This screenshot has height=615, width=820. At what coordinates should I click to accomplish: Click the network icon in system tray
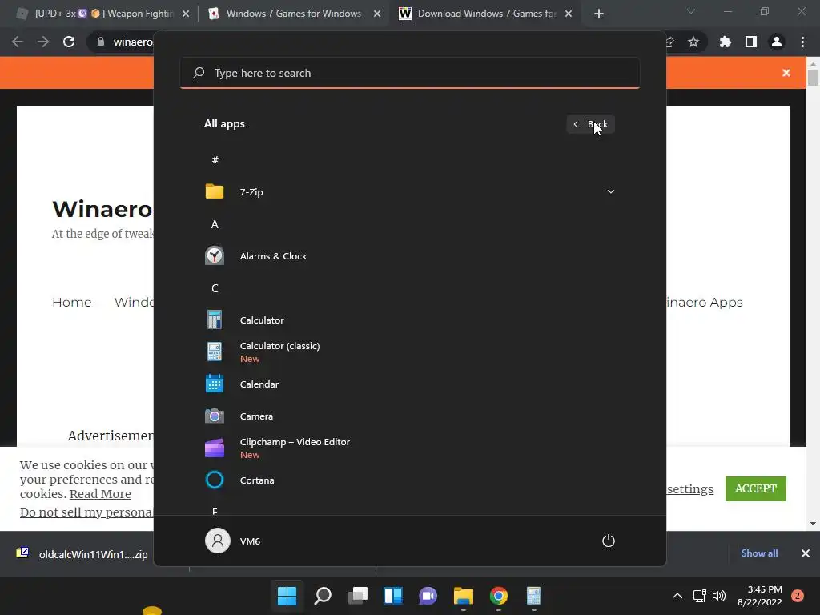click(x=699, y=596)
